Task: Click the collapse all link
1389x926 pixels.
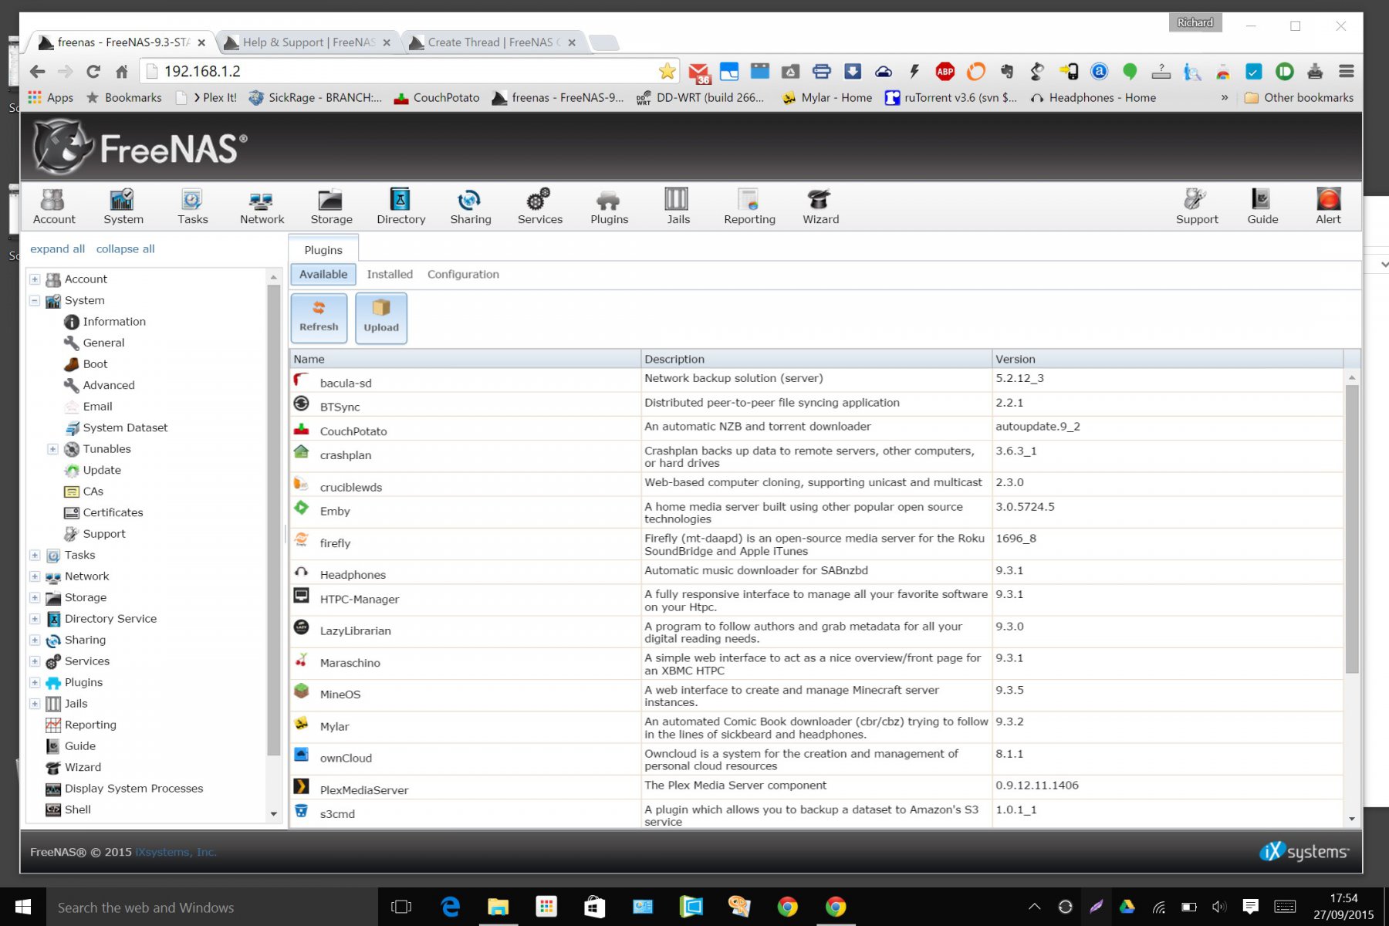Action: [125, 248]
